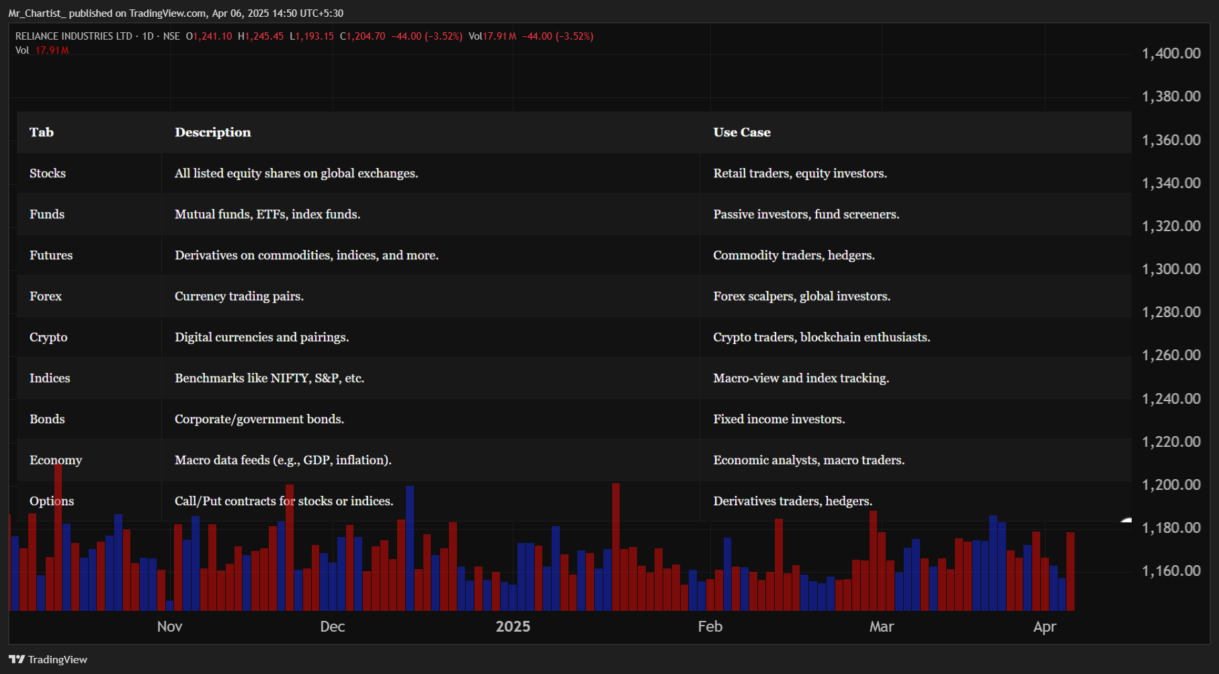Click the 'Currency trading pairs.' description
The width and height of the screenshot is (1219, 674).
coord(239,296)
